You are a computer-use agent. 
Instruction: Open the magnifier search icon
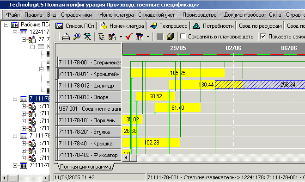(x=77, y=37)
